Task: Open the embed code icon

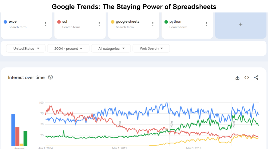Action: pos(247,77)
